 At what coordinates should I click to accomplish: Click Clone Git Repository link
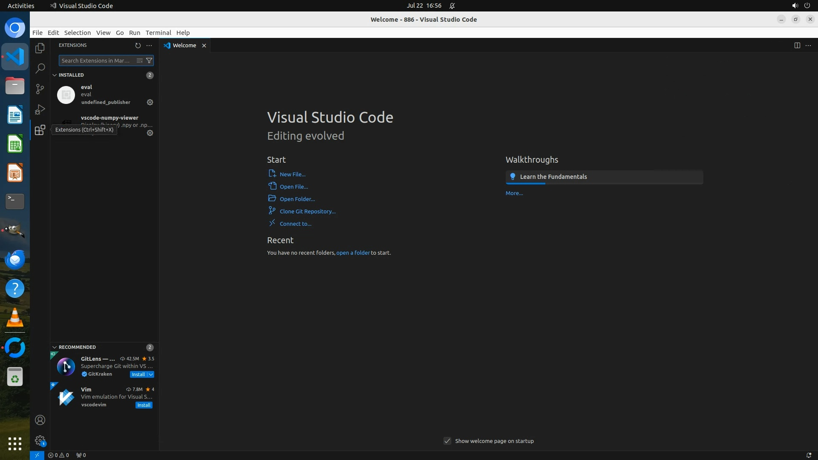pos(307,211)
